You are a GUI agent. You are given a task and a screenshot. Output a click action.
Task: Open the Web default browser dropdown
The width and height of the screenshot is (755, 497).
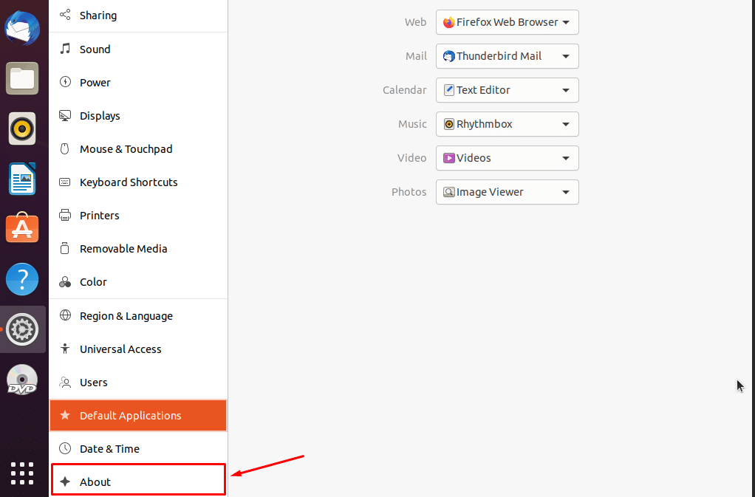[507, 22]
